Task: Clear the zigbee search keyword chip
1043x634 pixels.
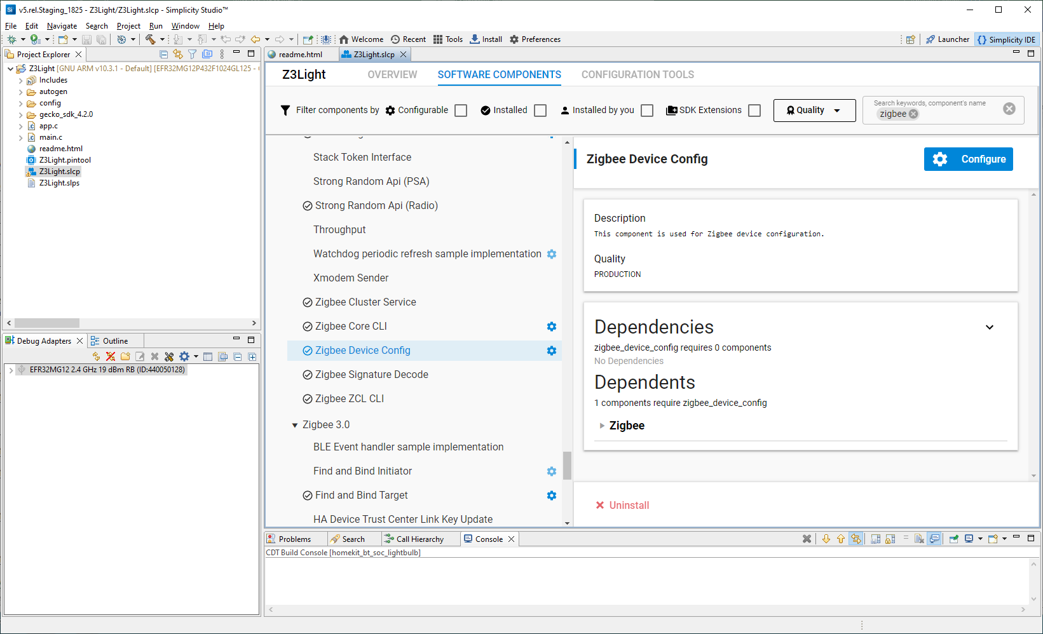Action: click(x=913, y=114)
